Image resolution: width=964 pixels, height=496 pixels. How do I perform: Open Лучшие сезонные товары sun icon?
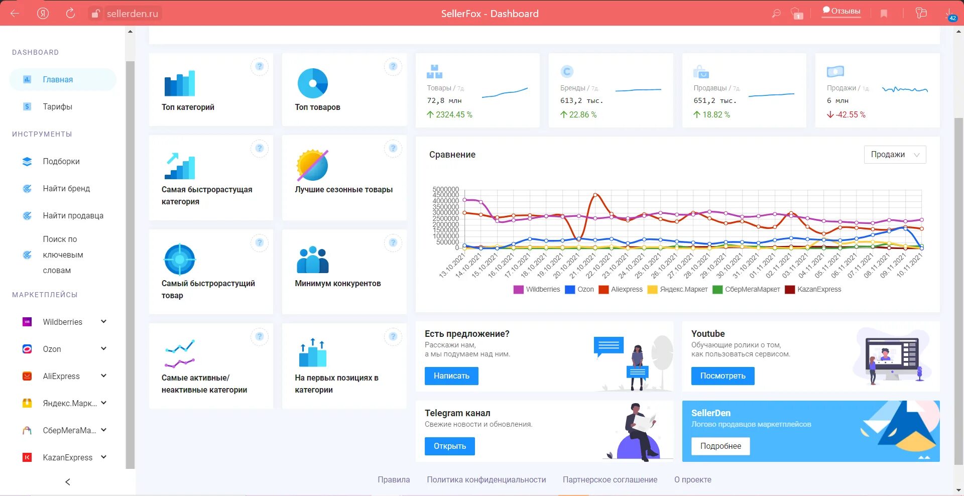tap(312, 165)
